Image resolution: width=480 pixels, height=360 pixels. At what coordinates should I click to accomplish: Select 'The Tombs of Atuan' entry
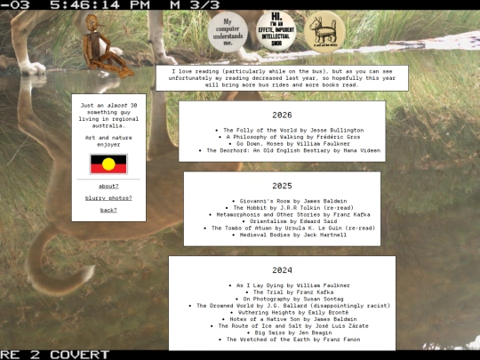293,228
